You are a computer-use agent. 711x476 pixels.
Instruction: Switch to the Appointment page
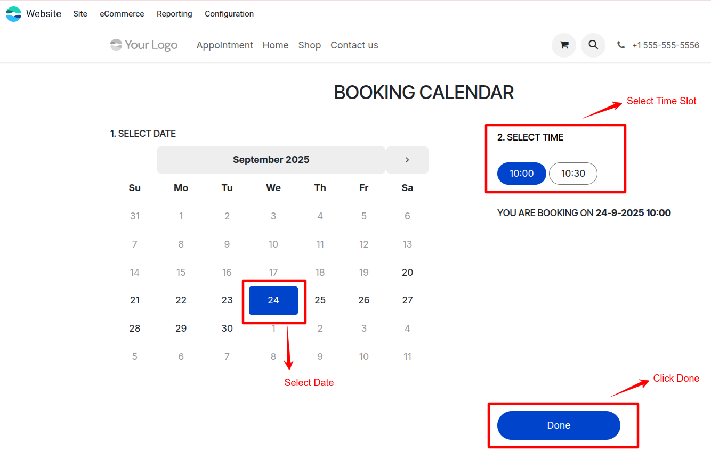(x=224, y=45)
